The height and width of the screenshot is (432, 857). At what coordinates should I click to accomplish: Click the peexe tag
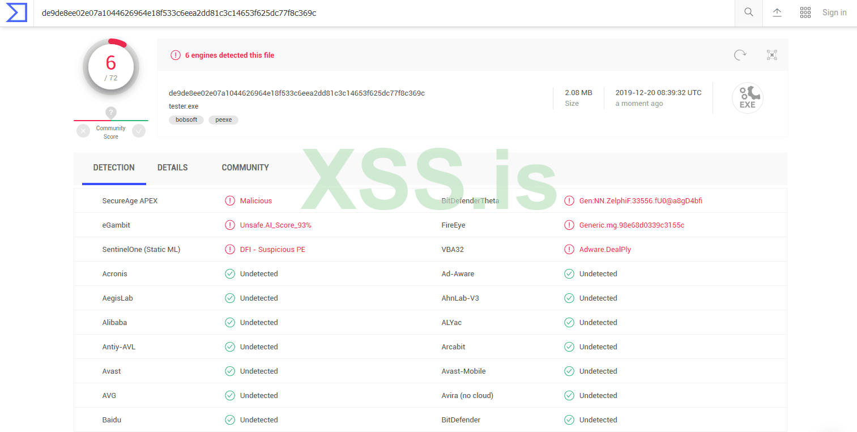point(224,120)
